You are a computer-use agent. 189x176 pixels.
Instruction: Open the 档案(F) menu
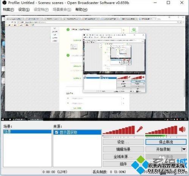click(x=8, y=9)
